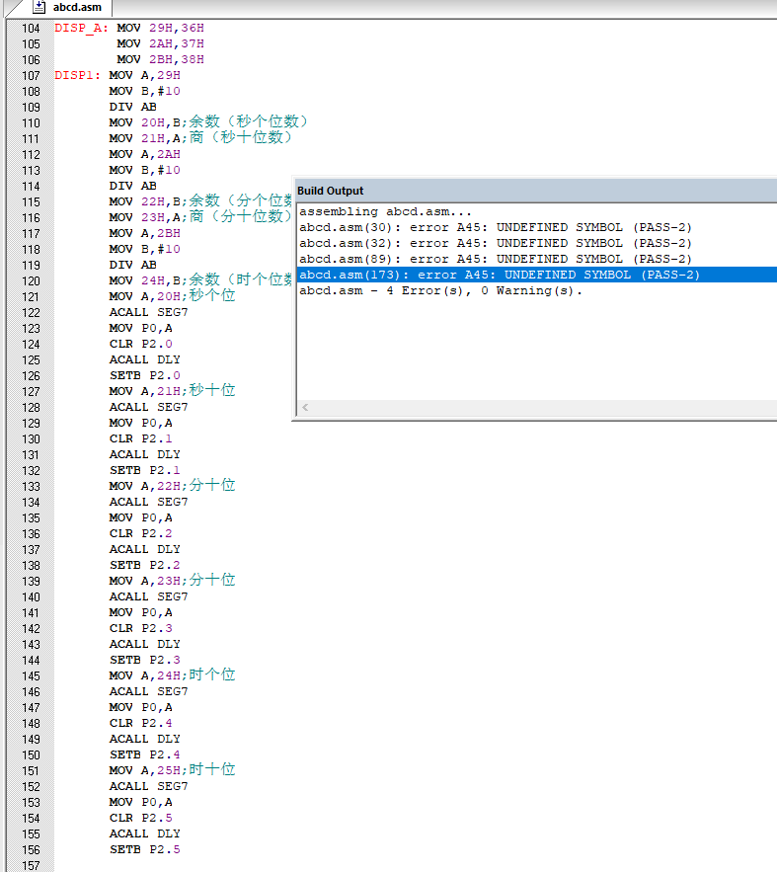Click 'SETB P2.3' instruction
The height and width of the screenshot is (872, 777).
click(144, 660)
